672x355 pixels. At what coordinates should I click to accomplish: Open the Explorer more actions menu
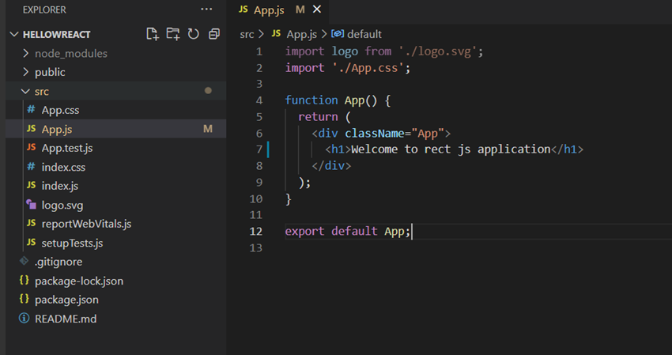tap(206, 9)
